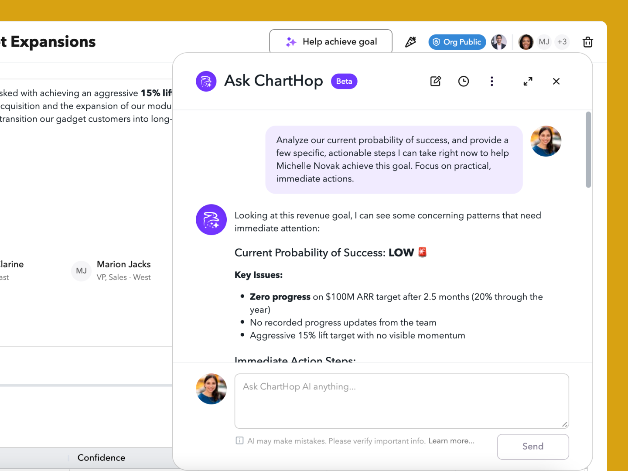Focus the Ask ChartHop AI anything input
The image size is (628, 471).
tap(402, 401)
